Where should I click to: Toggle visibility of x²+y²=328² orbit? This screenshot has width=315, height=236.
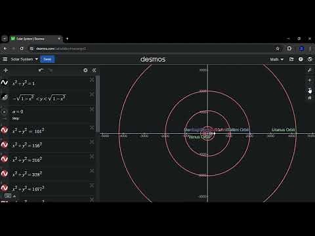coord(5,174)
